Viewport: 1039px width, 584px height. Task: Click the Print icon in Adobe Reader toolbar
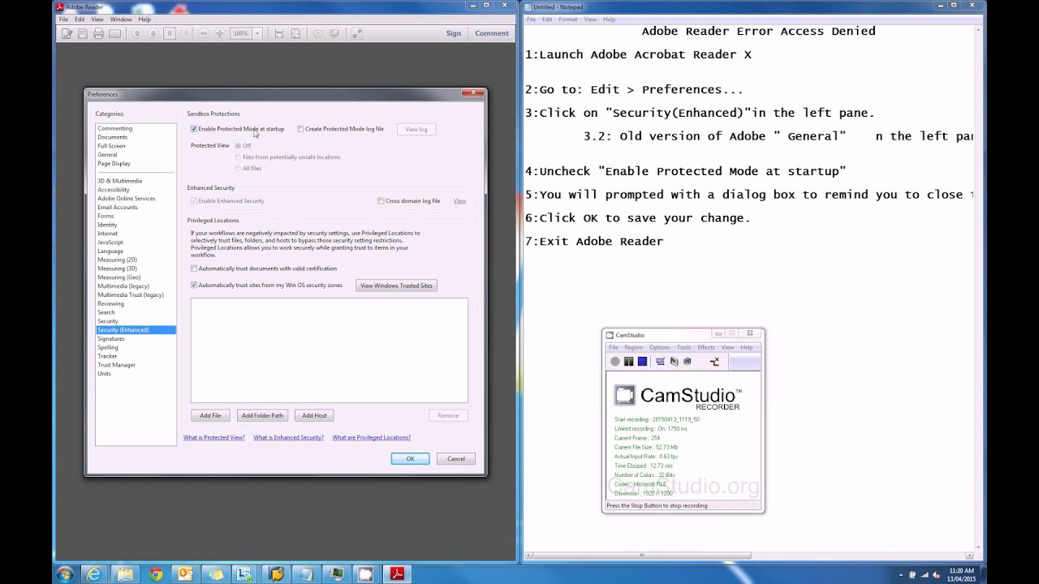pos(98,33)
